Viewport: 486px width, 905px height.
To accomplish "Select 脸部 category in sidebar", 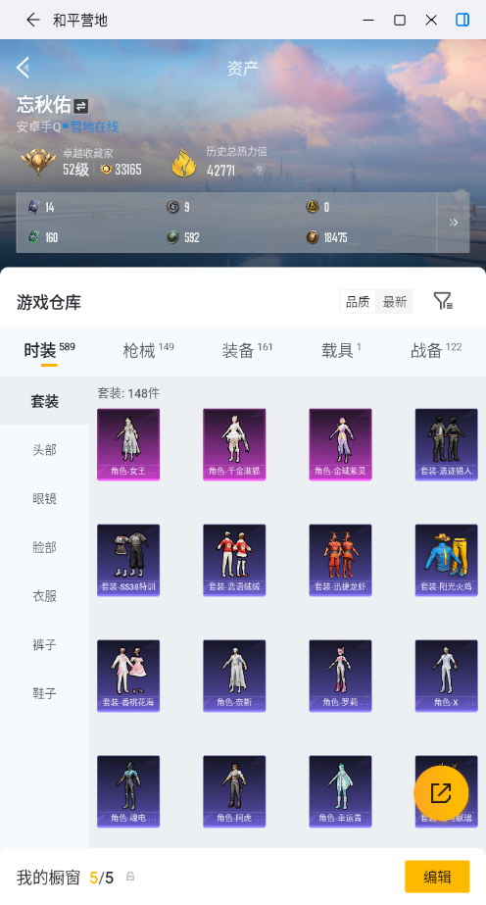I will point(44,547).
